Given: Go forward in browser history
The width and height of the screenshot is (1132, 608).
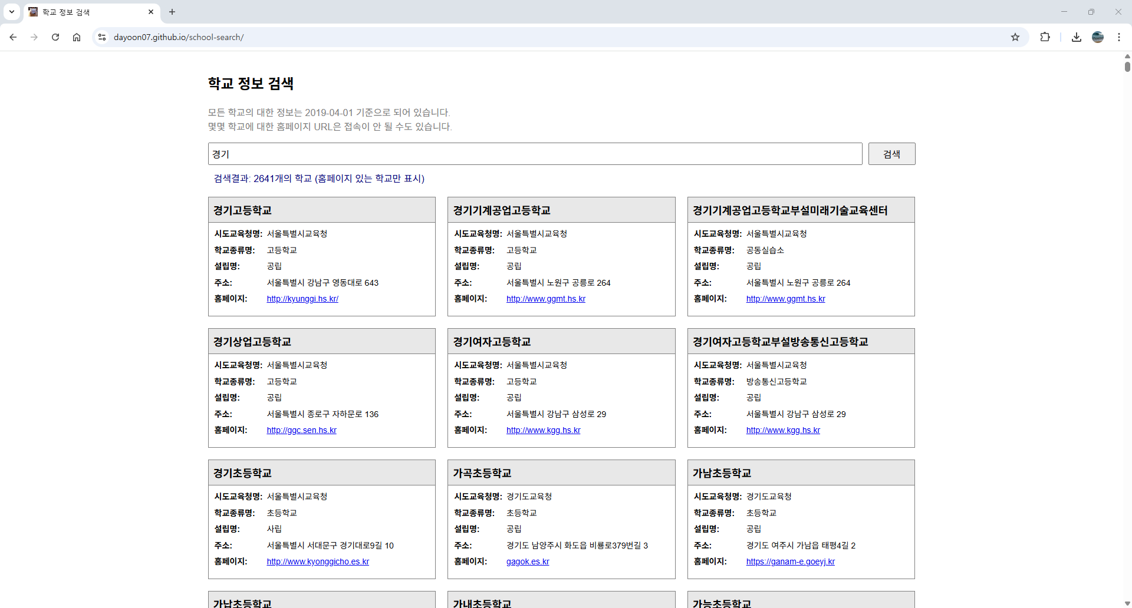Looking at the screenshot, I should point(34,37).
